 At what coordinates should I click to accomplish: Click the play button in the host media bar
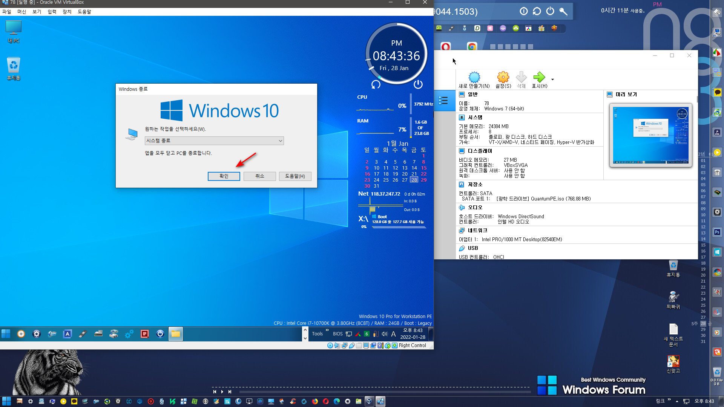pos(222,392)
